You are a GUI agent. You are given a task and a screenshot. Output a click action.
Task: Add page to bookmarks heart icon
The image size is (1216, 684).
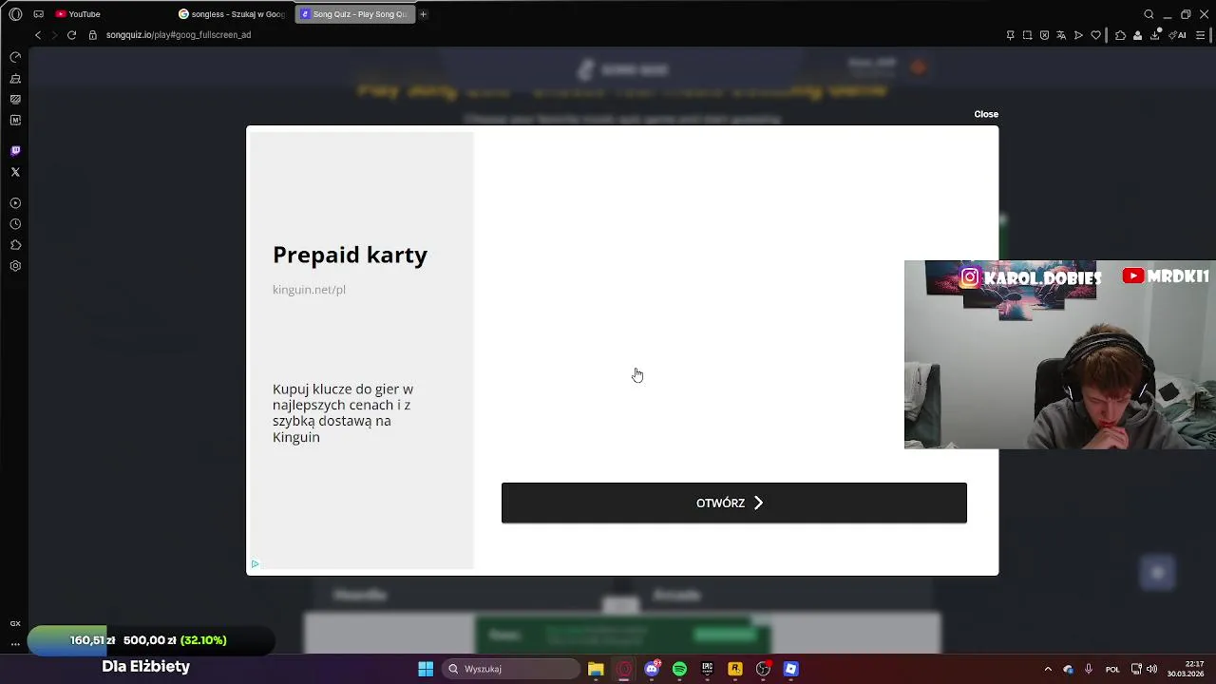[x=1095, y=35]
